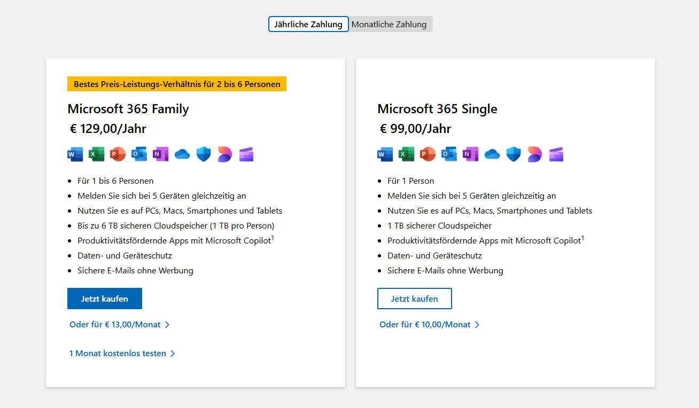The image size is (699, 408).
Task: Switch to Monatliche Zahlung billing
Action: (x=390, y=24)
